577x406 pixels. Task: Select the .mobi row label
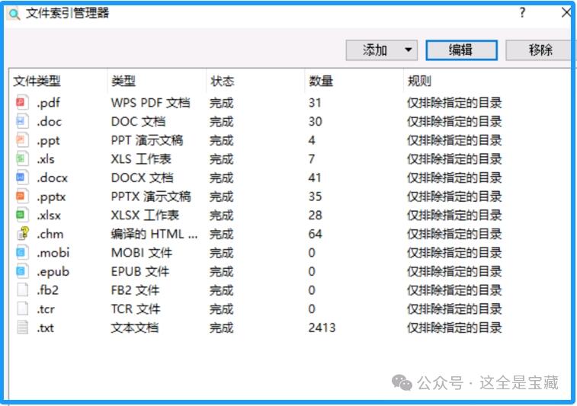pos(53,253)
